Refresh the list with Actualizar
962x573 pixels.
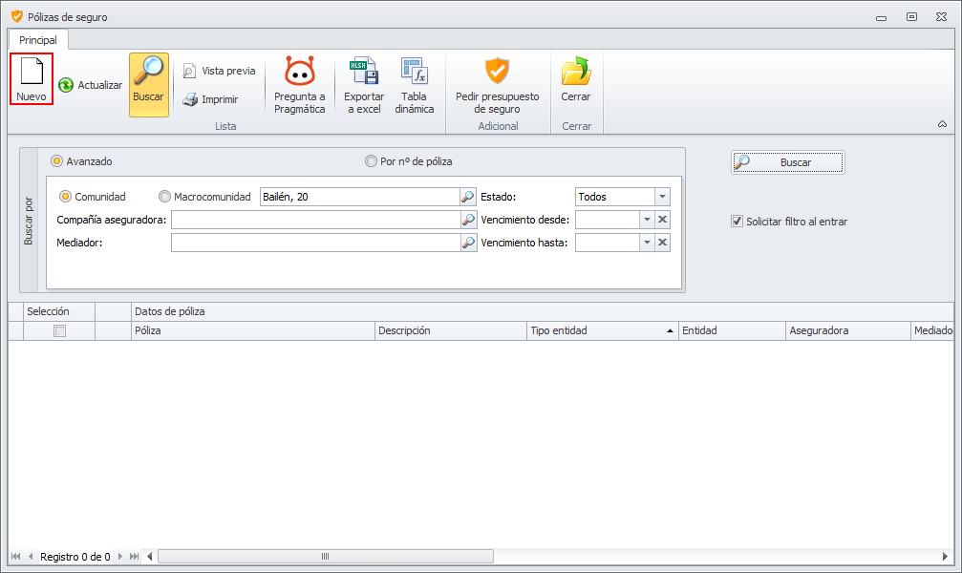(x=90, y=85)
